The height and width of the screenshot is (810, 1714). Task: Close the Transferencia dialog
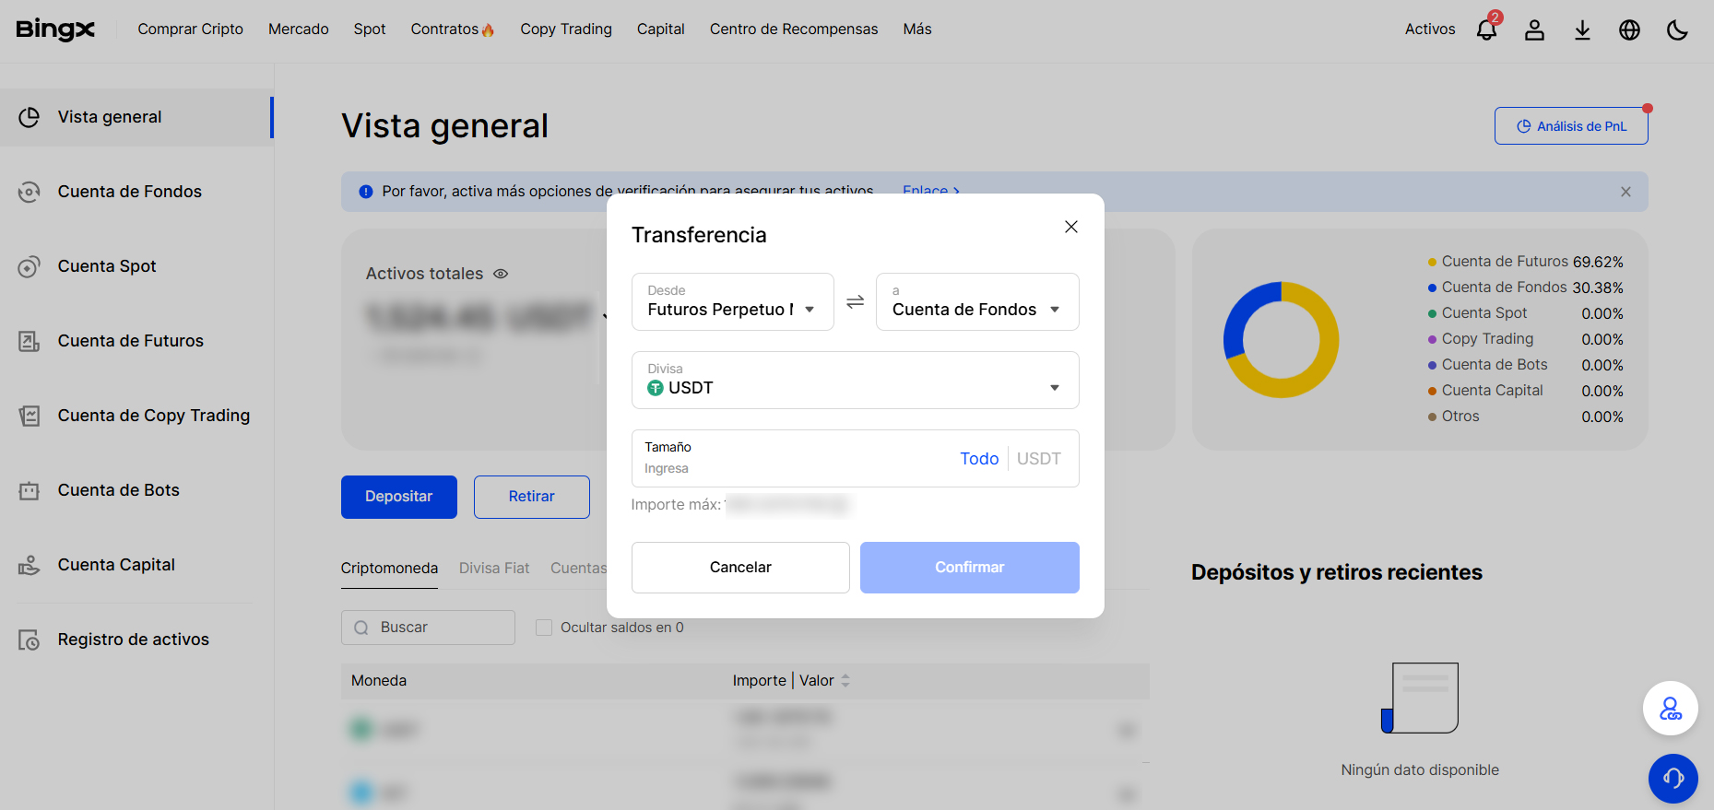point(1070,227)
